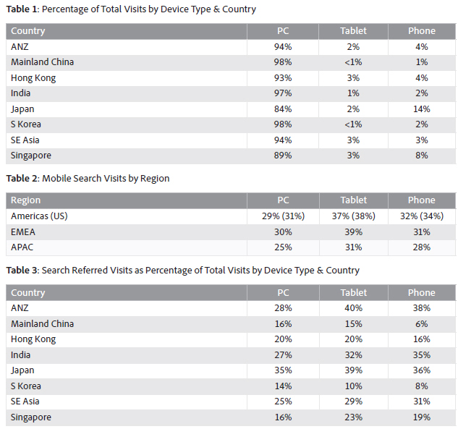Viewport: 458px width, 429px height.
Task: Click the Singapore Tablet cell showing 23%
Action: click(353, 417)
